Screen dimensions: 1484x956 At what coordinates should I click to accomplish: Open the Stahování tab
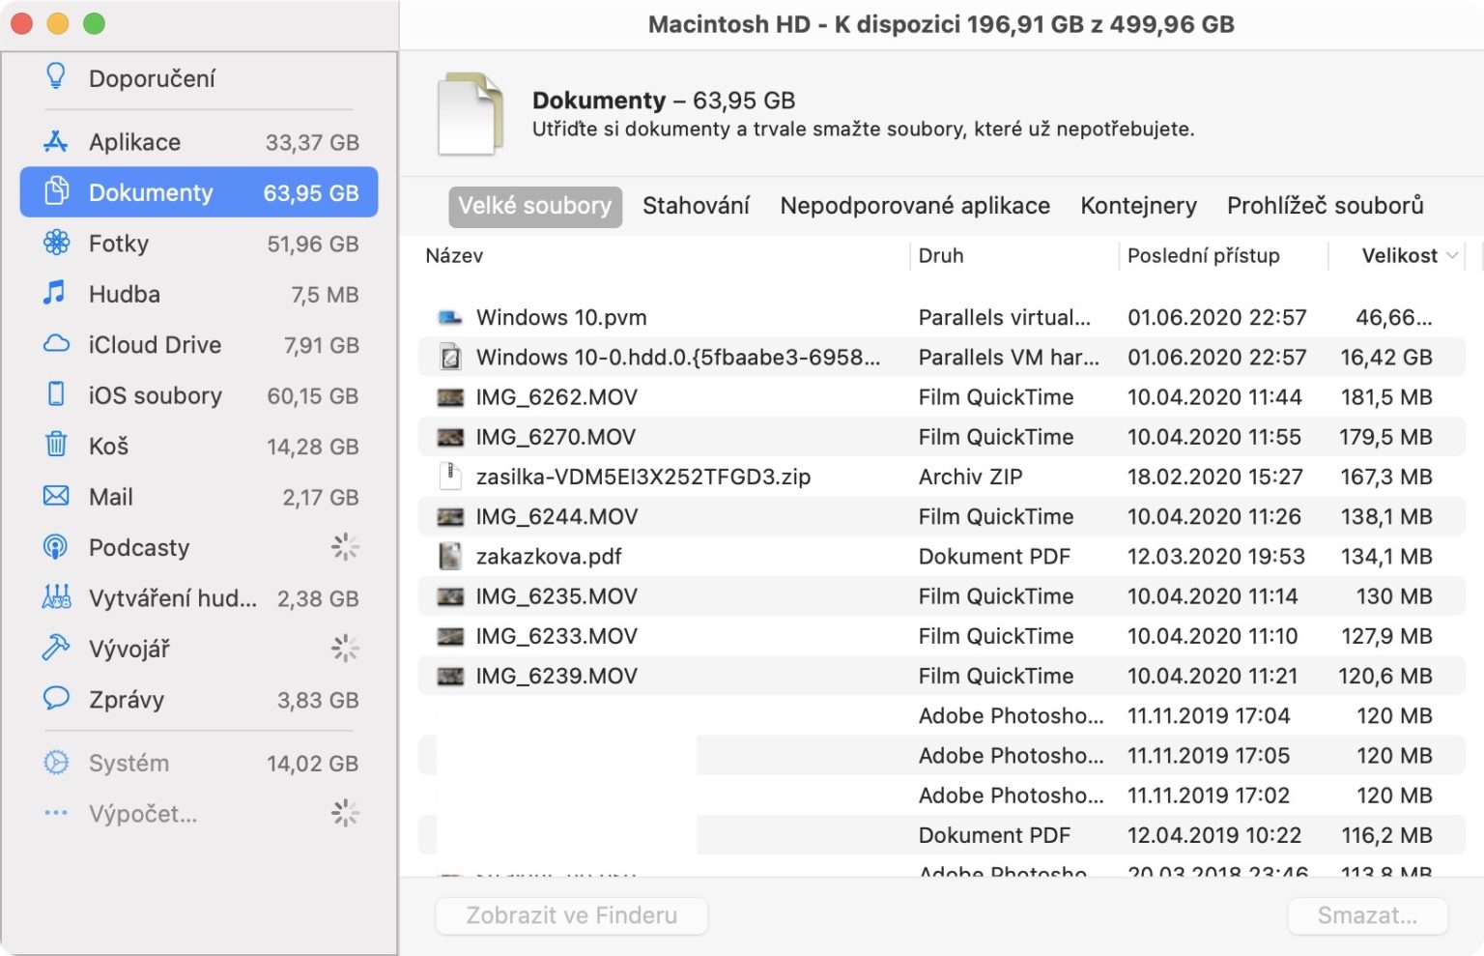click(x=696, y=206)
